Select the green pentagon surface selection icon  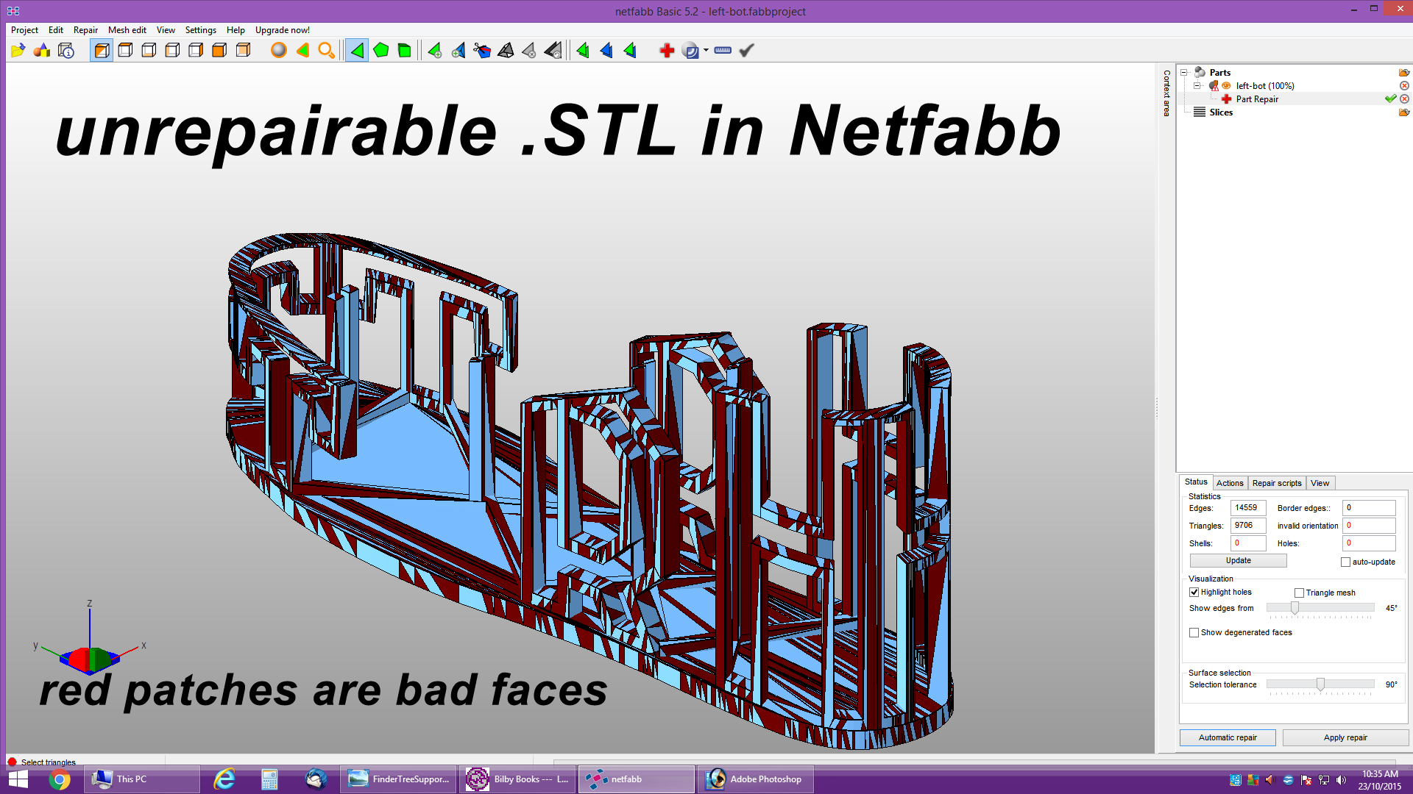click(380, 50)
